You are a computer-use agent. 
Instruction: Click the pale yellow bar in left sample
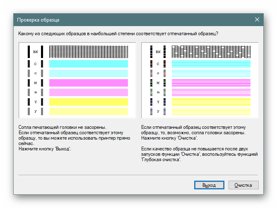point(89,111)
